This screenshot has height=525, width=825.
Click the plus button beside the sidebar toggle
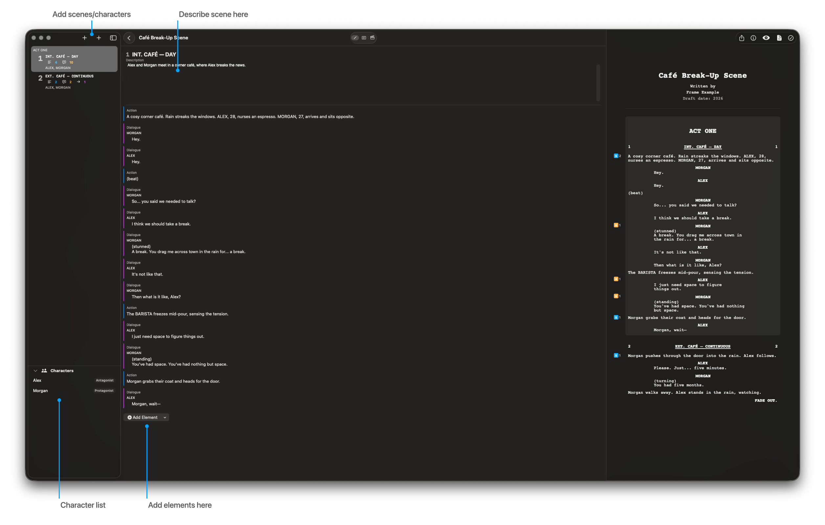click(x=99, y=38)
